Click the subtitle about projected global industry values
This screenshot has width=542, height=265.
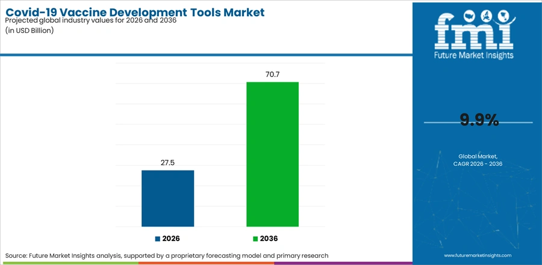tap(91, 20)
